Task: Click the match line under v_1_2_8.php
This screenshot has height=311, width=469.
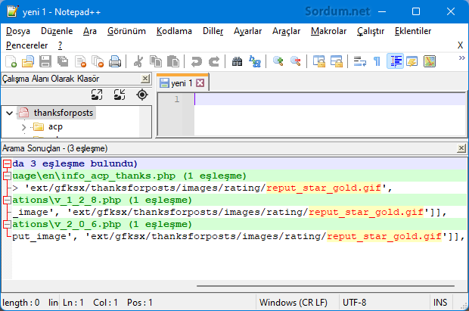Action: tap(239, 212)
